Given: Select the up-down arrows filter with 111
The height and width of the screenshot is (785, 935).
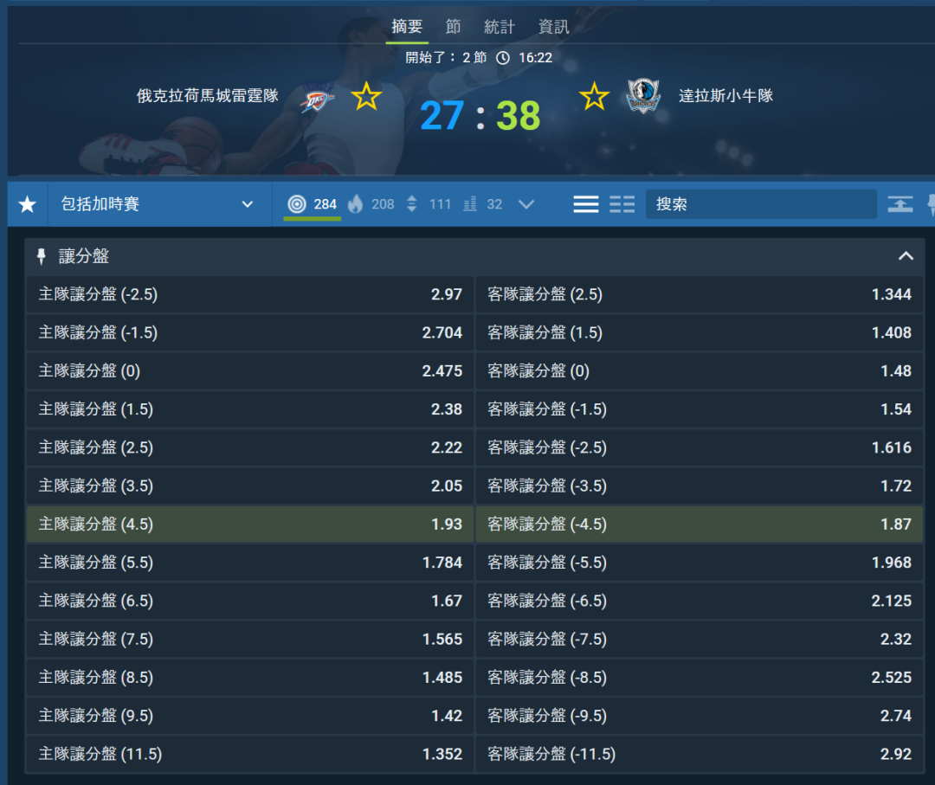Looking at the screenshot, I should pos(429,204).
